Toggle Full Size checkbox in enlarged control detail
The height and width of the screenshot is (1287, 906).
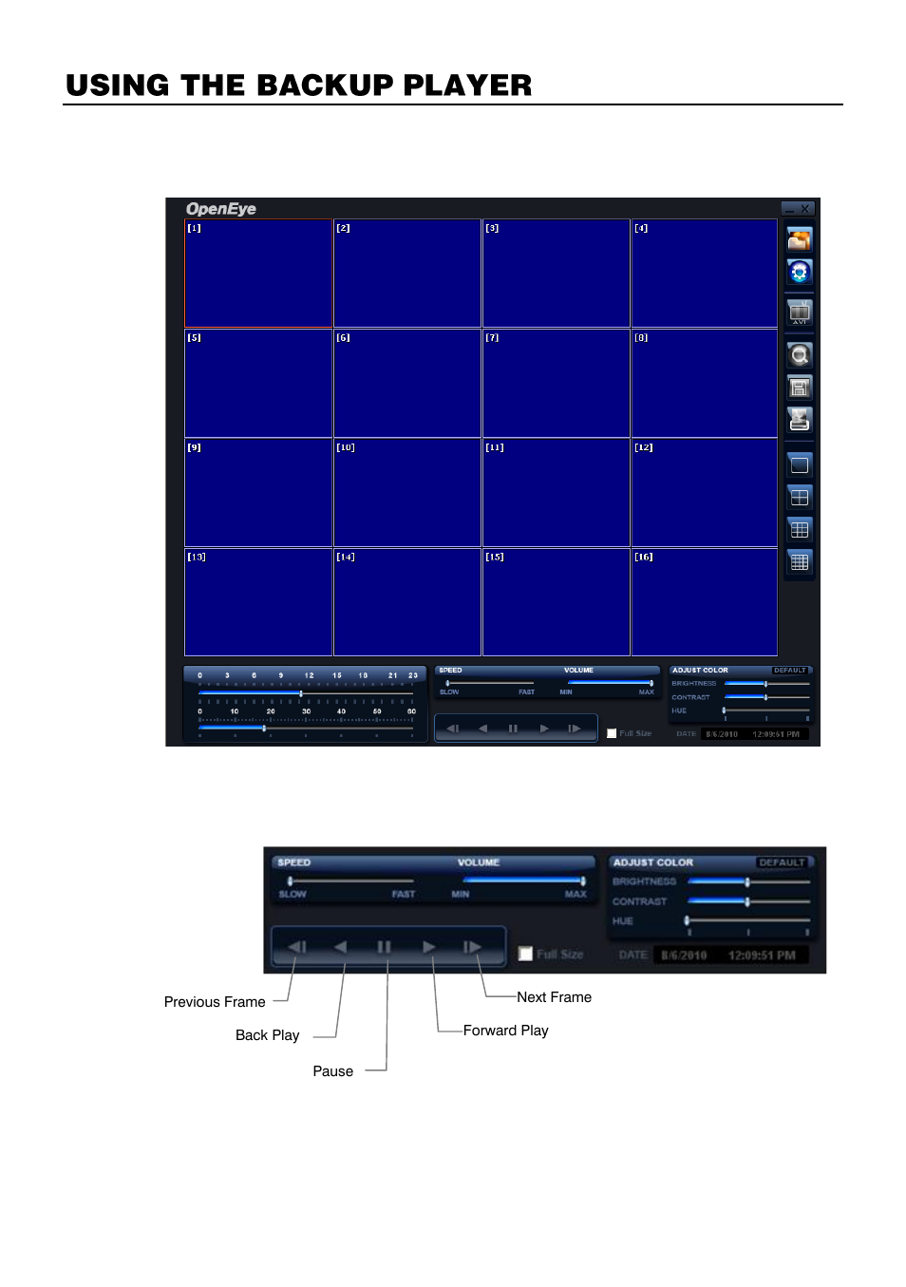click(x=525, y=954)
